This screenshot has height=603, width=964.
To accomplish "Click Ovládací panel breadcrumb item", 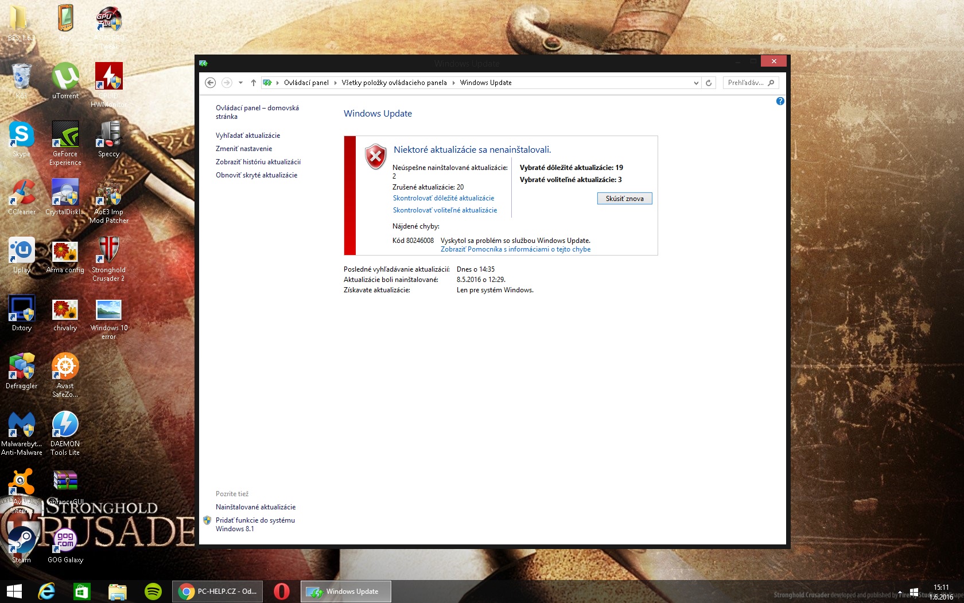I will coord(306,83).
